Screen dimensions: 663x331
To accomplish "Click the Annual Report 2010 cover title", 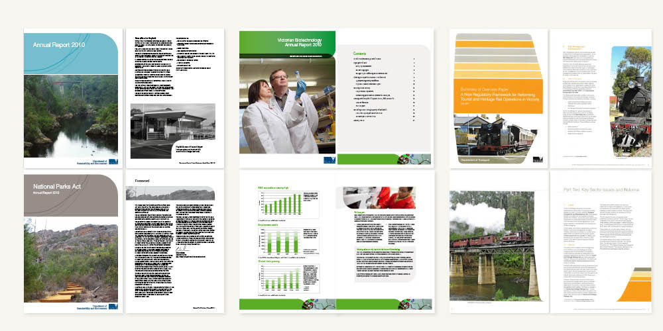I will pyautogui.click(x=60, y=45).
